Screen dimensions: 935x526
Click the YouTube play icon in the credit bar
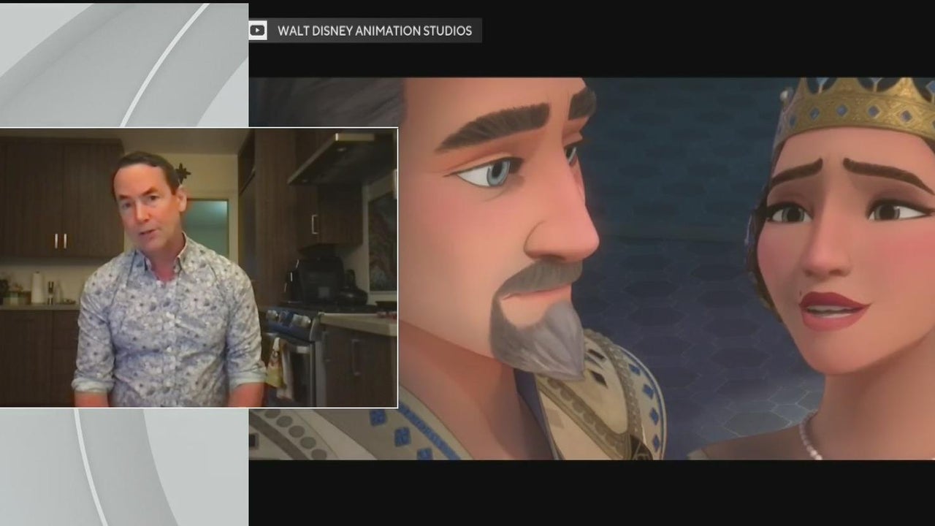coord(257,31)
